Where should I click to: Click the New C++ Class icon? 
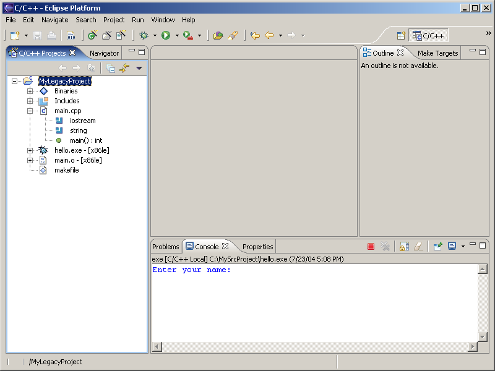[x=92, y=36]
